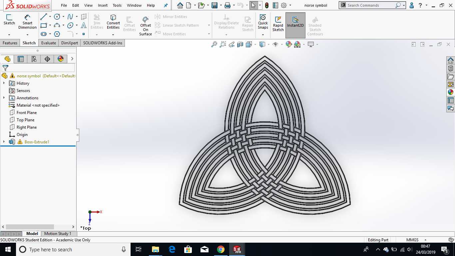This screenshot has height=256, width=455.
Task: Select the Smart Dimension tool
Action: pos(27,21)
